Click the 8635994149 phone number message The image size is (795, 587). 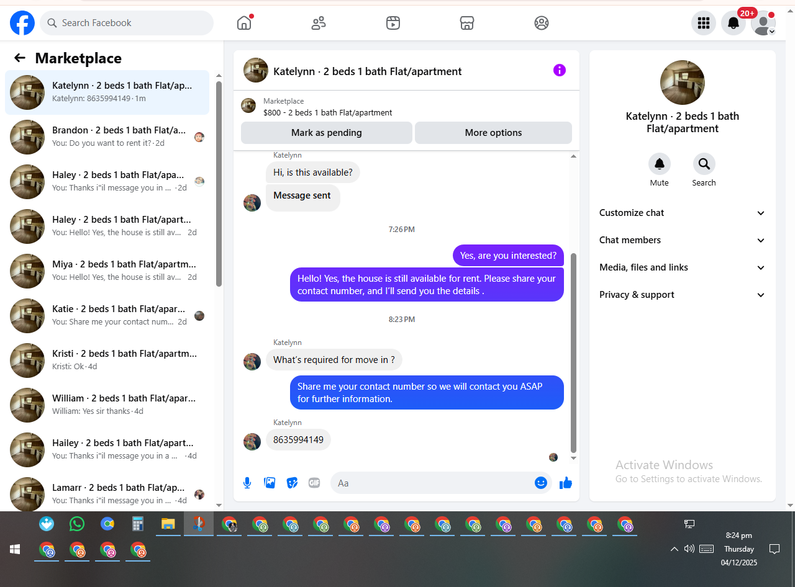pyautogui.click(x=299, y=439)
